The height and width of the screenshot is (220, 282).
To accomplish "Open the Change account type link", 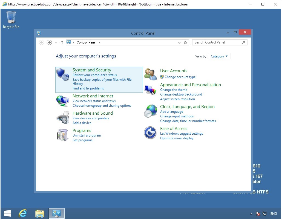I will click(180, 77).
